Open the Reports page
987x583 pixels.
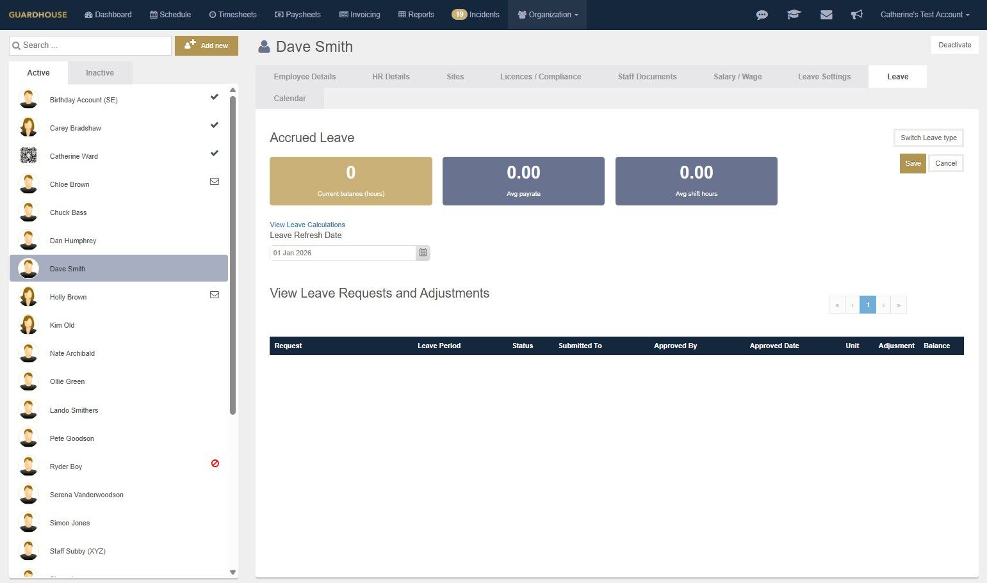[x=416, y=15]
